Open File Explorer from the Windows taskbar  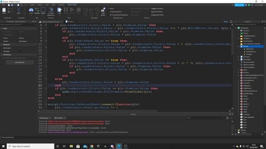71,146
